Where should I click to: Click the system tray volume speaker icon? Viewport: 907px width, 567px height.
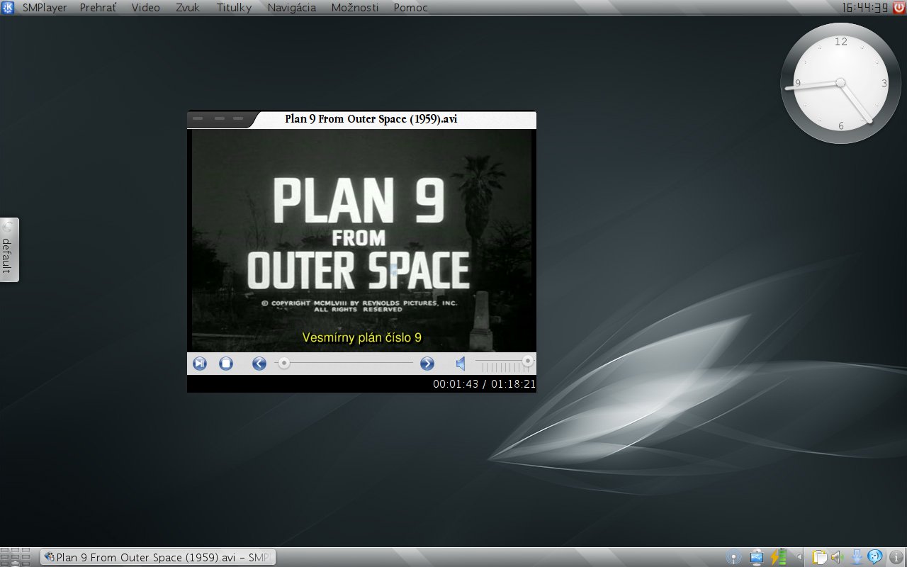click(x=837, y=558)
